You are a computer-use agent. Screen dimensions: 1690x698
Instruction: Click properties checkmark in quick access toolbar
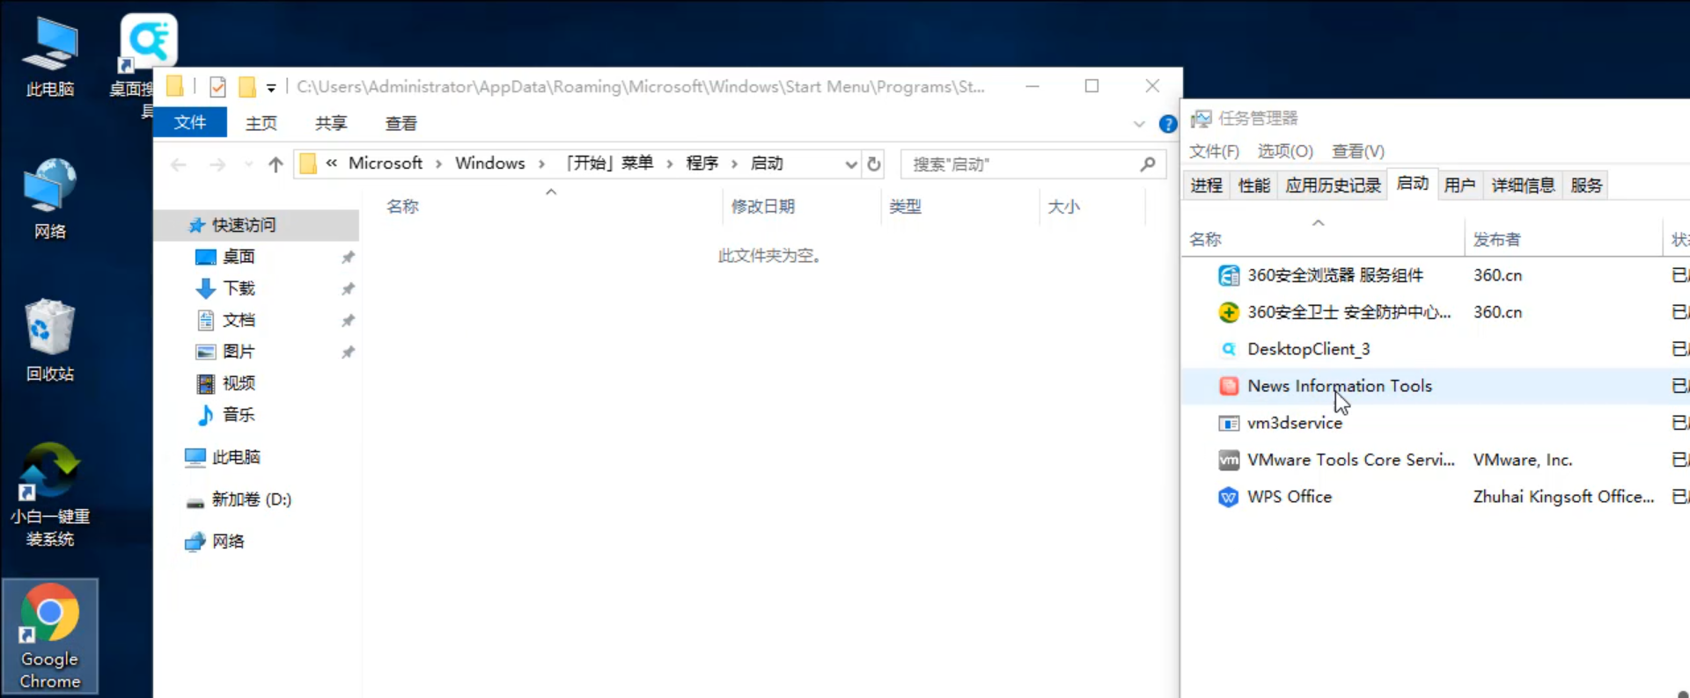coord(218,87)
